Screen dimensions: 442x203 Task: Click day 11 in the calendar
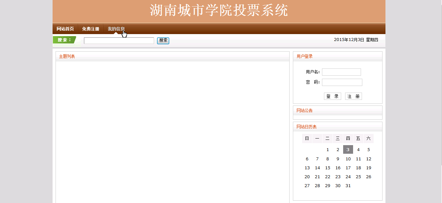358,159
